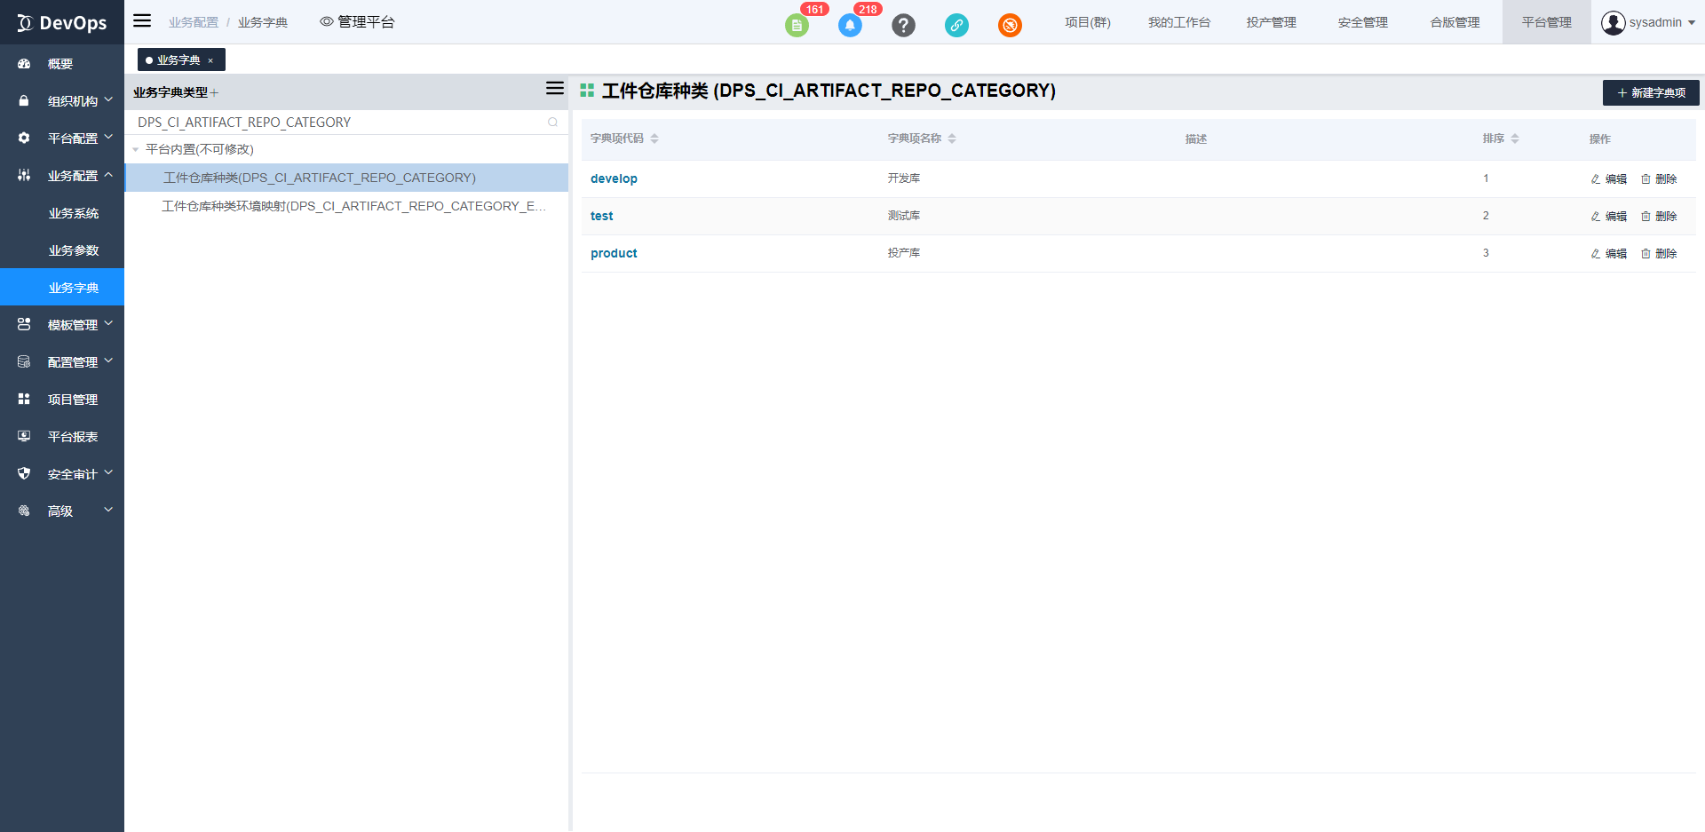
Task: Click the 新建字典项 button
Action: point(1651,92)
